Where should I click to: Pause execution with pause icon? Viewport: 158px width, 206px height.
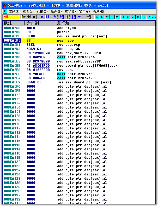(47, 17)
